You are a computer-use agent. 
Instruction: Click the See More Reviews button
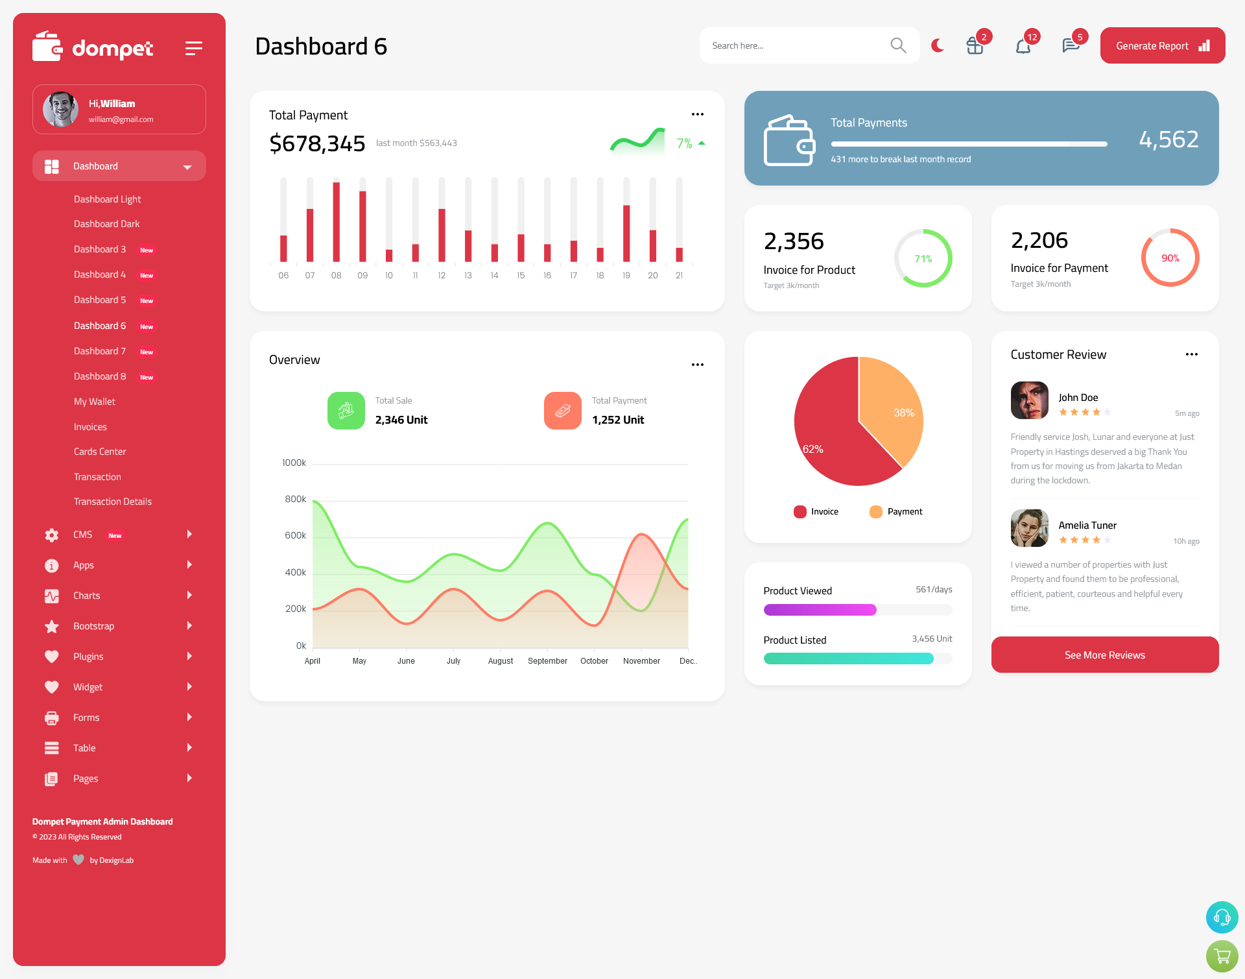[1104, 653]
